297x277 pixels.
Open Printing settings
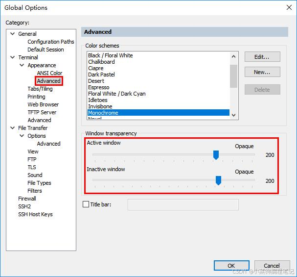36,97
